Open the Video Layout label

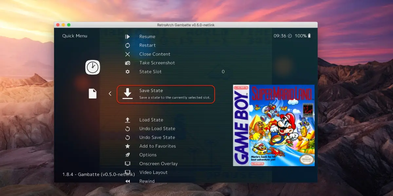tap(154, 172)
